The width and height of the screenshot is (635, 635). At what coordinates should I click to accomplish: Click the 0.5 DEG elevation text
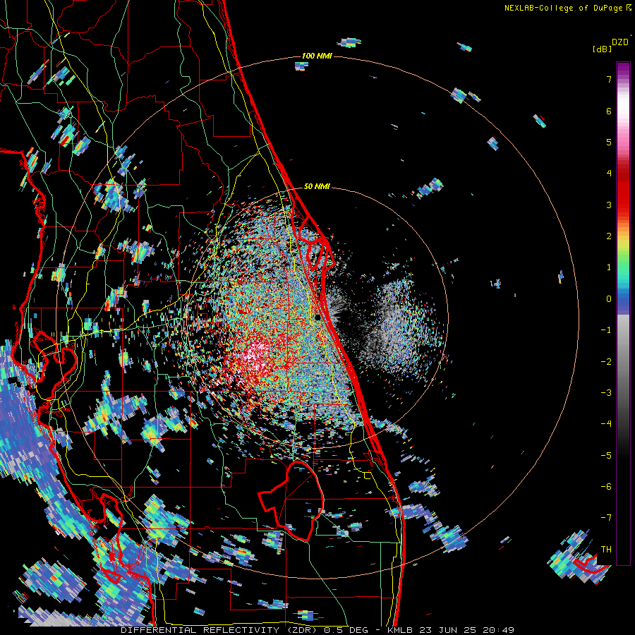coord(346,630)
